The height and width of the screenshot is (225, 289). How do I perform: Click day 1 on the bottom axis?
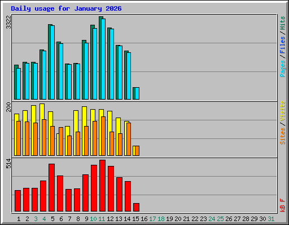(19, 219)
